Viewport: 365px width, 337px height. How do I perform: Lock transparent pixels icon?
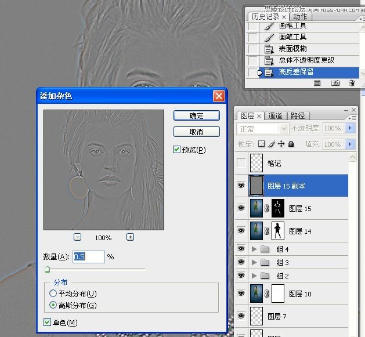[x=261, y=144]
